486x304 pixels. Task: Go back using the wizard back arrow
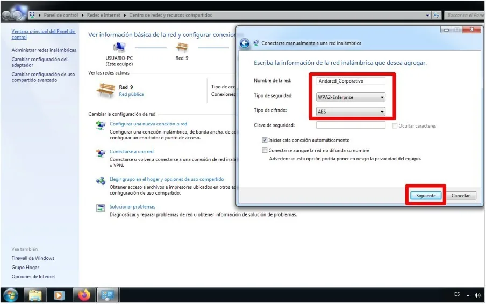click(244, 43)
